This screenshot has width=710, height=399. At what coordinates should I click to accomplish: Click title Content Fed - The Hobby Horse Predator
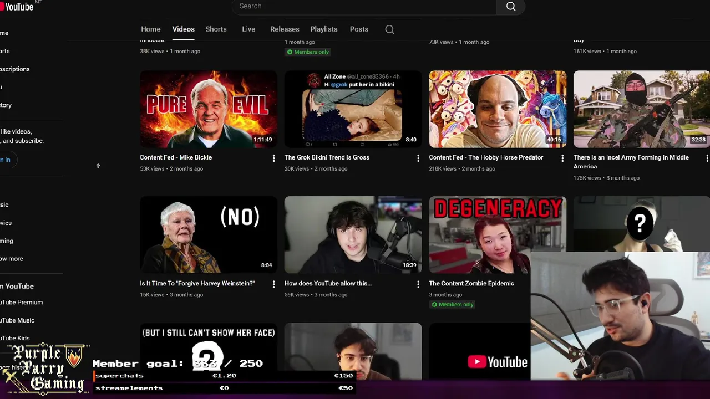[x=486, y=157]
